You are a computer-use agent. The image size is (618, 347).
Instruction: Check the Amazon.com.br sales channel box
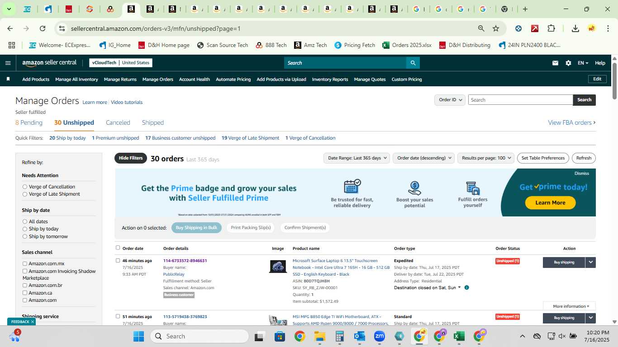(x=25, y=286)
